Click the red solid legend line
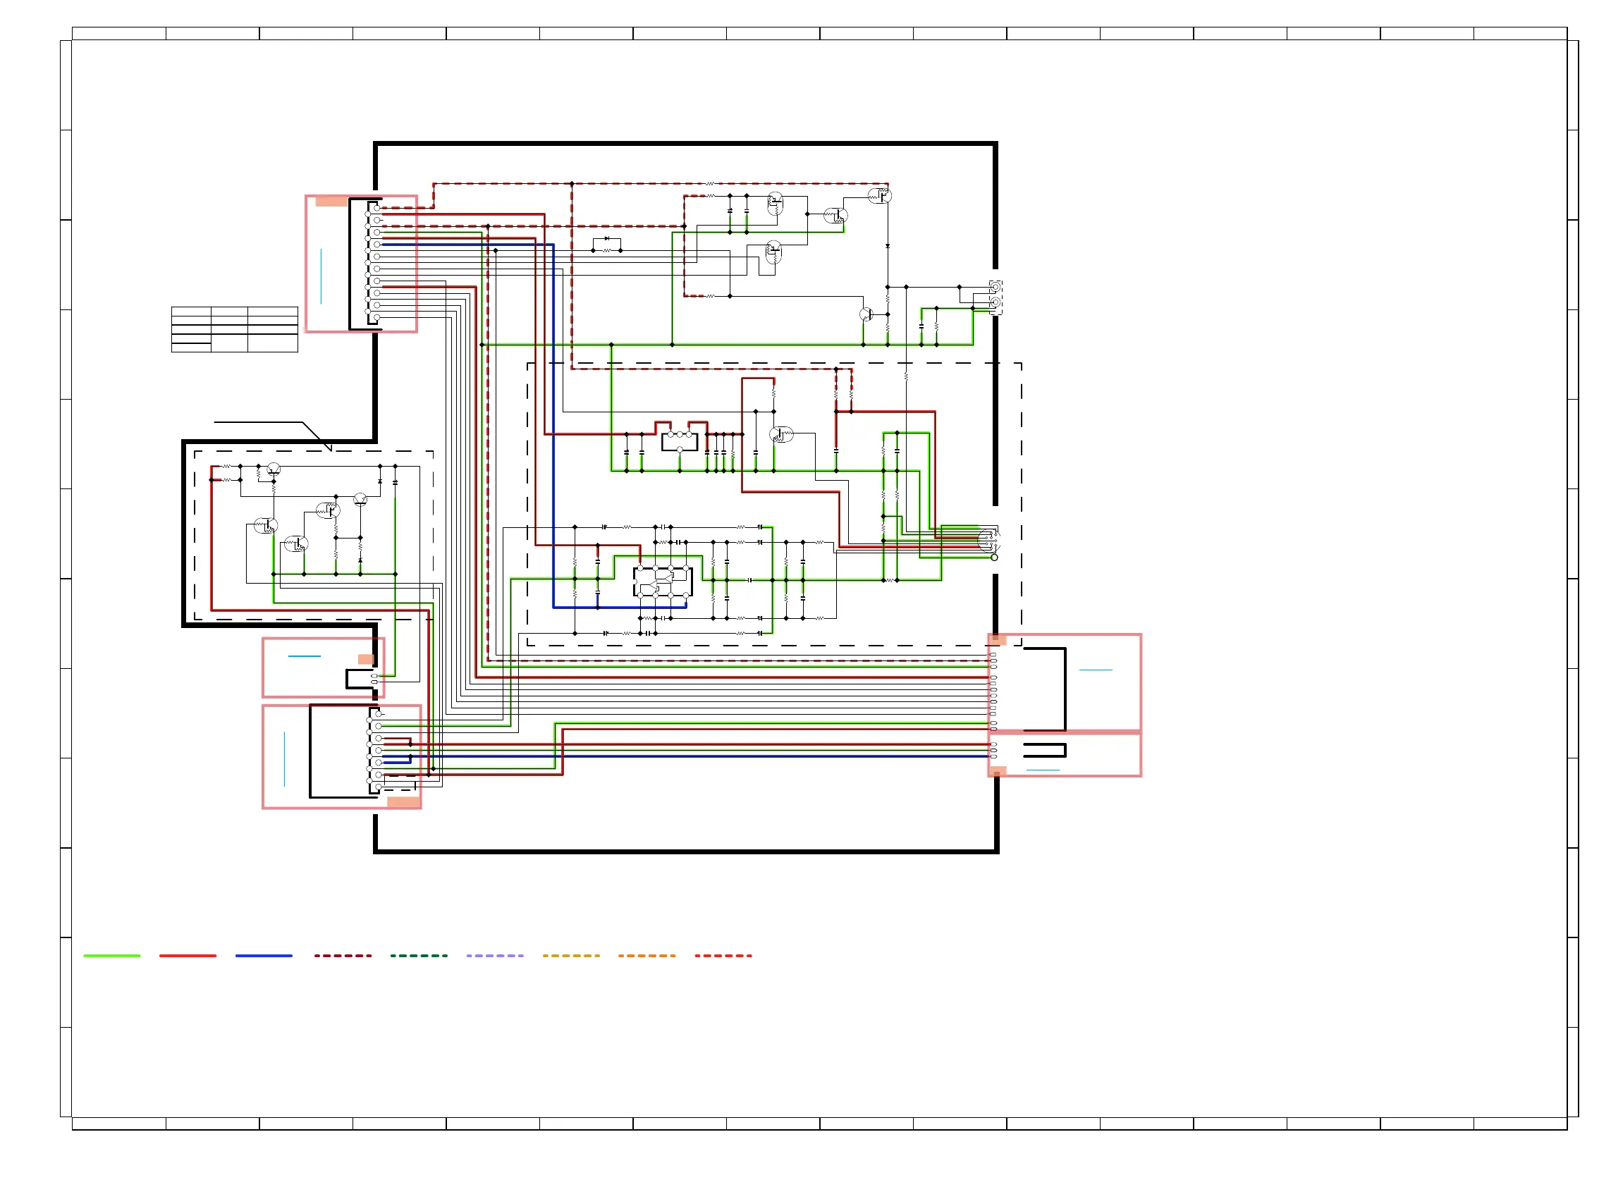1599x1187 pixels. pos(188,956)
